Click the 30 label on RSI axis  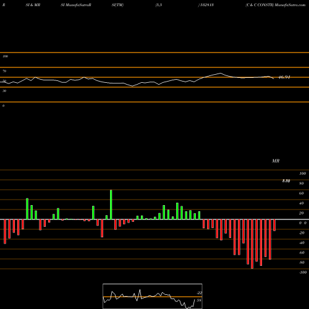point(4,91)
